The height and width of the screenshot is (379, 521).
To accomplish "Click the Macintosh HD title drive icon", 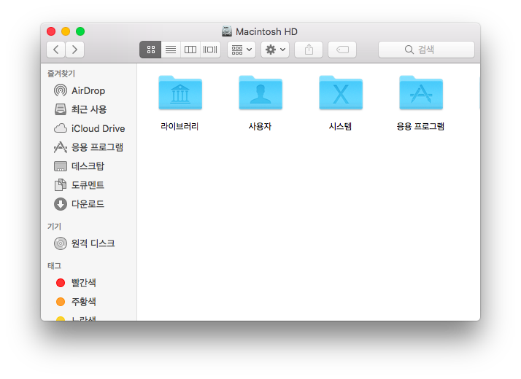I will 227,31.
